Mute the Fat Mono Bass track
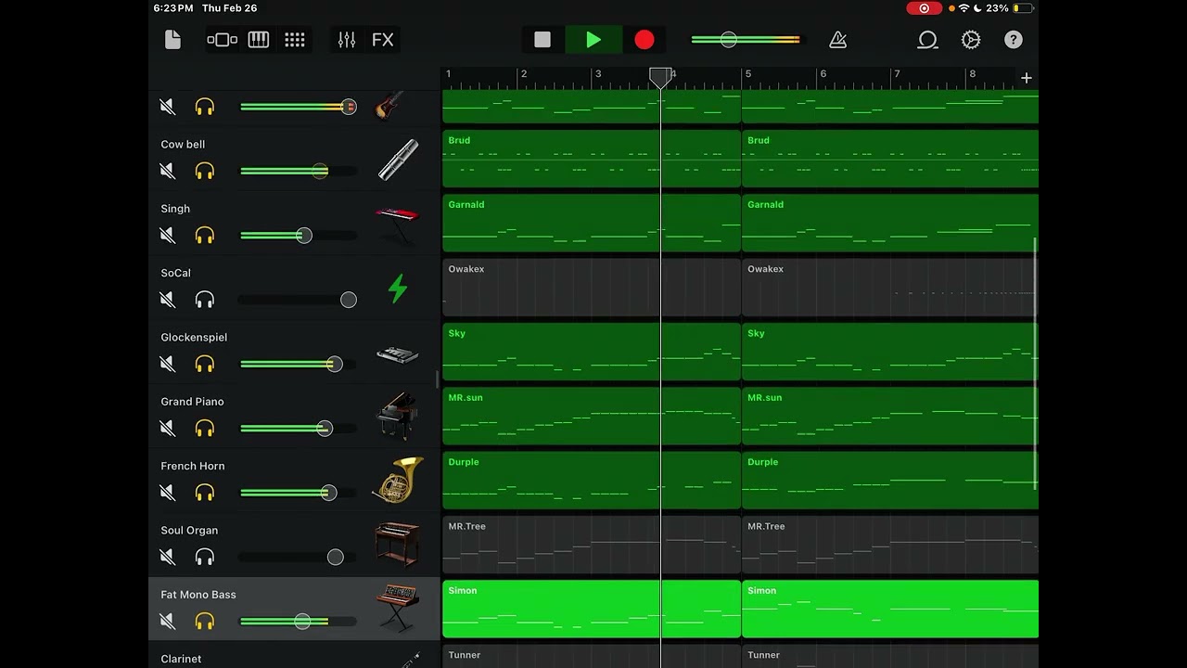The height and width of the screenshot is (668, 1187). click(x=168, y=622)
